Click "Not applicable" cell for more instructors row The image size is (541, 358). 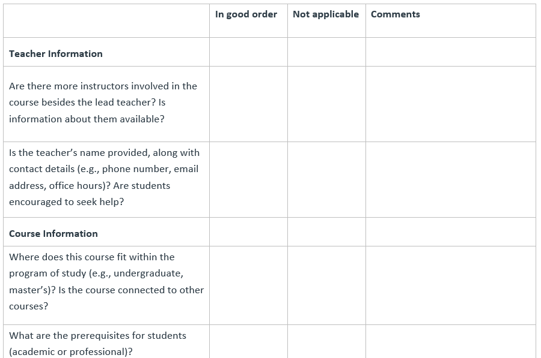pyautogui.click(x=326, y=104)
